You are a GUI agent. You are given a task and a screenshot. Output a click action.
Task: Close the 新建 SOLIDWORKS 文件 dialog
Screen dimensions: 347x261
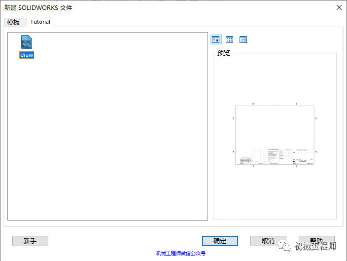pos(339,7)
